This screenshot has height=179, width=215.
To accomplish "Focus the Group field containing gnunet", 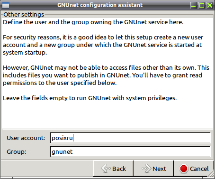I will (x=130, y=151).
